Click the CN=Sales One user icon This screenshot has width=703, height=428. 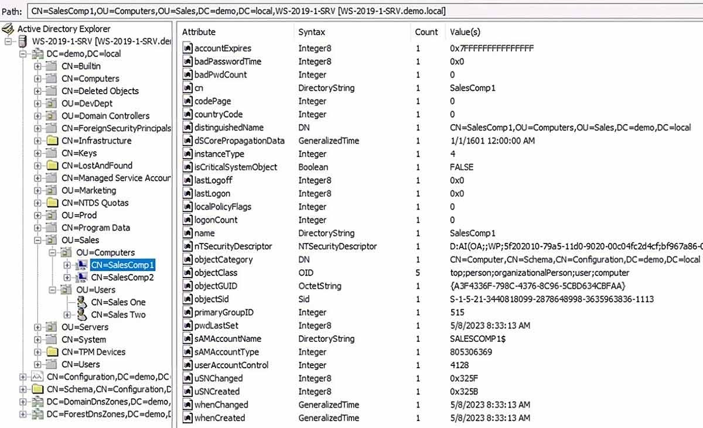(x=81, y=302)
